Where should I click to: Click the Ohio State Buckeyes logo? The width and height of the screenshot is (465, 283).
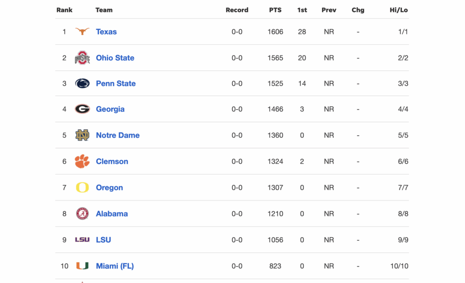coord(82,58)
